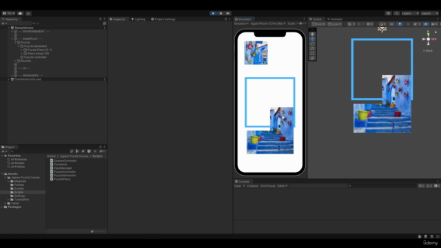Click the Console search field
This screenshot has width=441, height=248.
point(382,186)
